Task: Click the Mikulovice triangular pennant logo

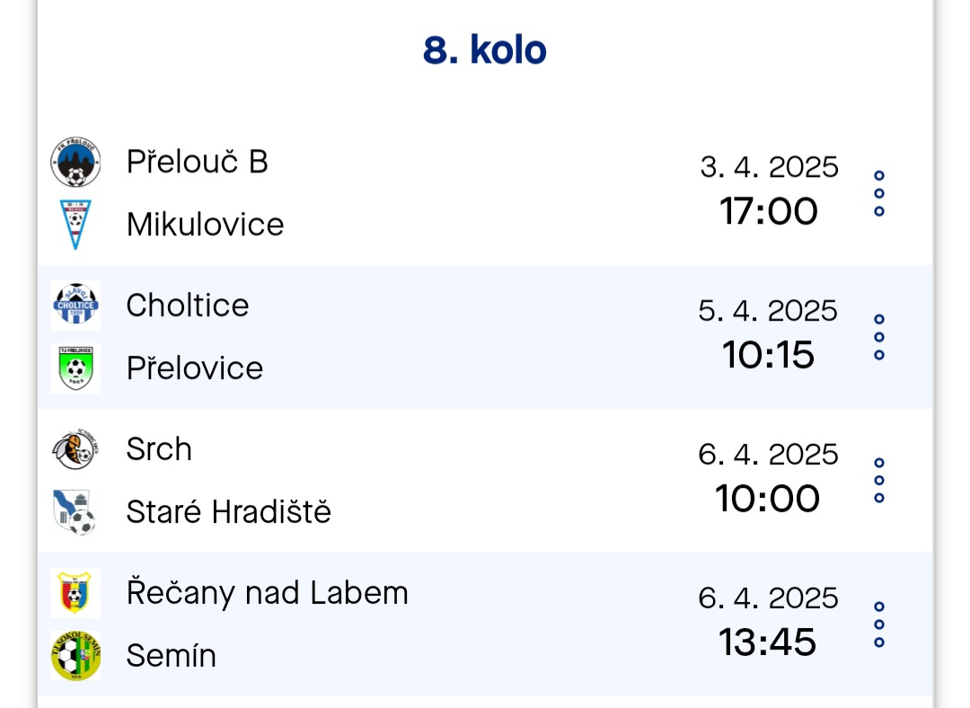Action: [x=75, y=225]
